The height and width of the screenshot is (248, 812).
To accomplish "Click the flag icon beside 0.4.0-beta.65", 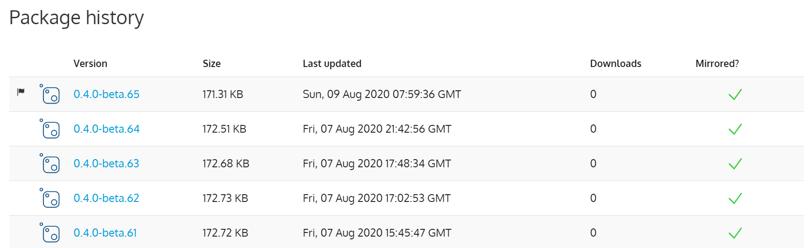I will pos(21,92).
